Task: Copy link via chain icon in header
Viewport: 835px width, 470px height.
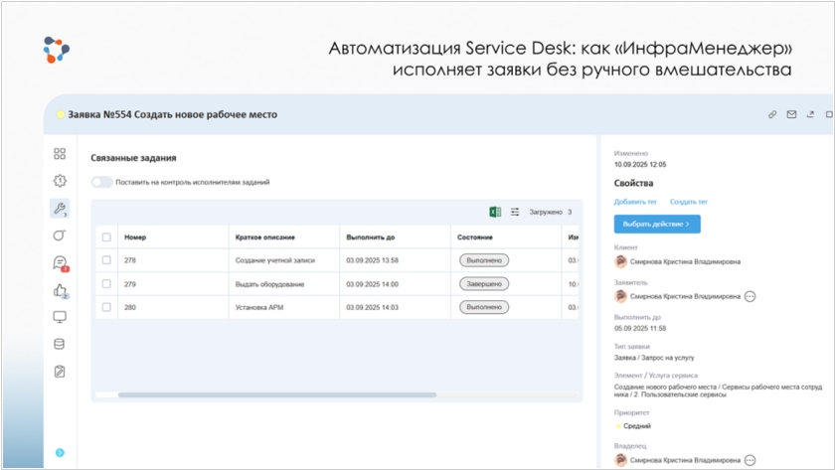Action: [772, 114]
